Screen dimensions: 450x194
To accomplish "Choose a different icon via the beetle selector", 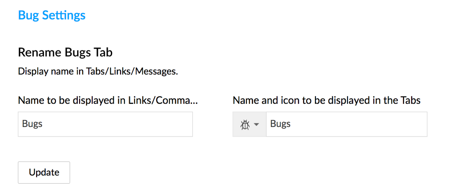I will (x=249, y=124).
